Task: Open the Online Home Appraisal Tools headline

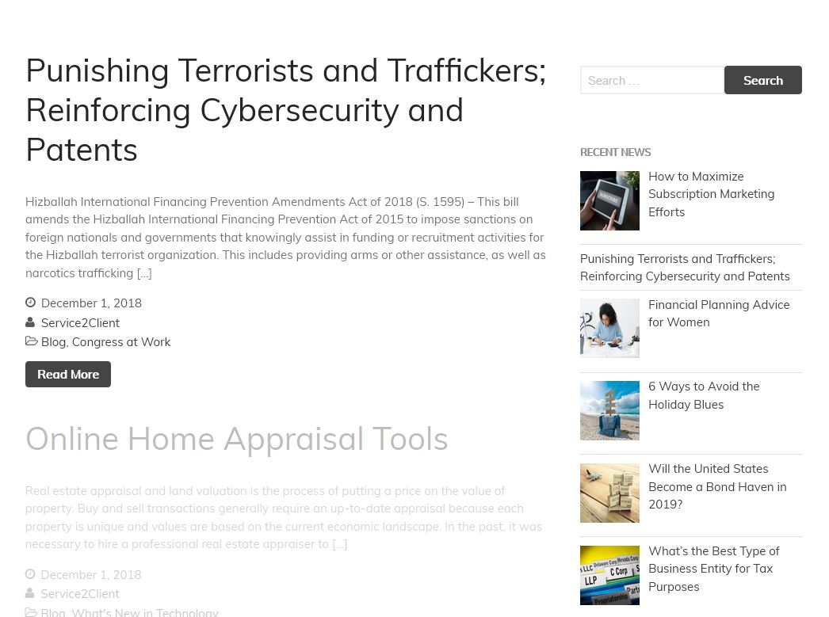Action: [x=236, y=439]
